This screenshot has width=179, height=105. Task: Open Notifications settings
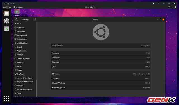[x=25, y=43]
